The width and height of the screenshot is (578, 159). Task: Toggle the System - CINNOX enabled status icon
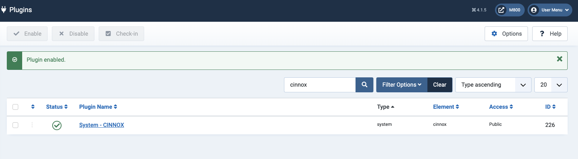pyautogui.click(x=57, y=125)
